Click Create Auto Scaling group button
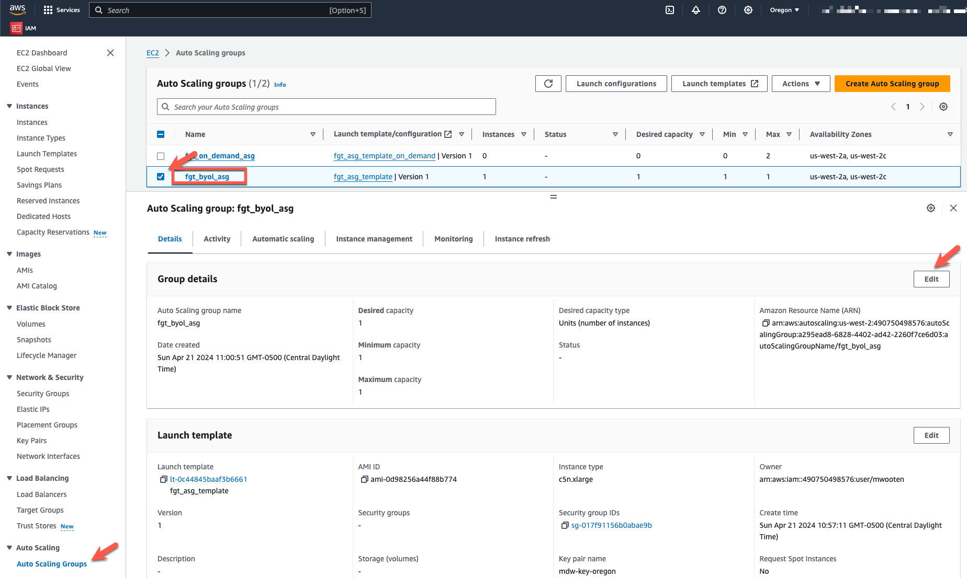The width and height of the screenshot is (967, 578). click(x=892, y=84)
